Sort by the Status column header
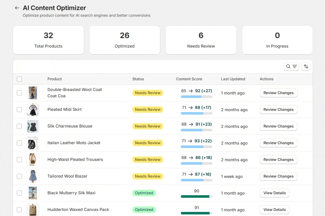 point(138,79)
